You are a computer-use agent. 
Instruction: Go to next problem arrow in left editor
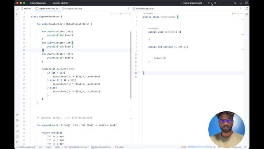point(130,14)
